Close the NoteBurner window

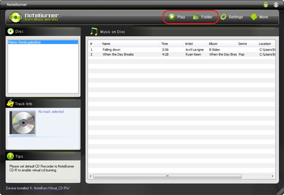pos(276,5)
